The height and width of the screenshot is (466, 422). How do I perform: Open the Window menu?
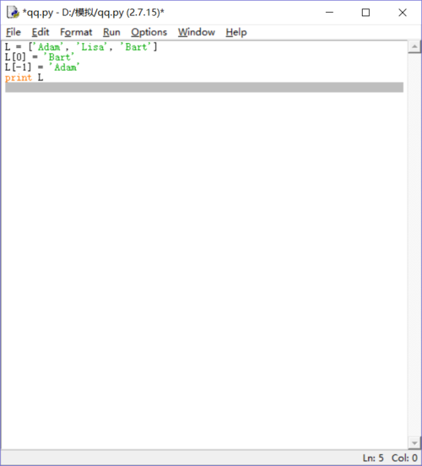tap(197, 32)
